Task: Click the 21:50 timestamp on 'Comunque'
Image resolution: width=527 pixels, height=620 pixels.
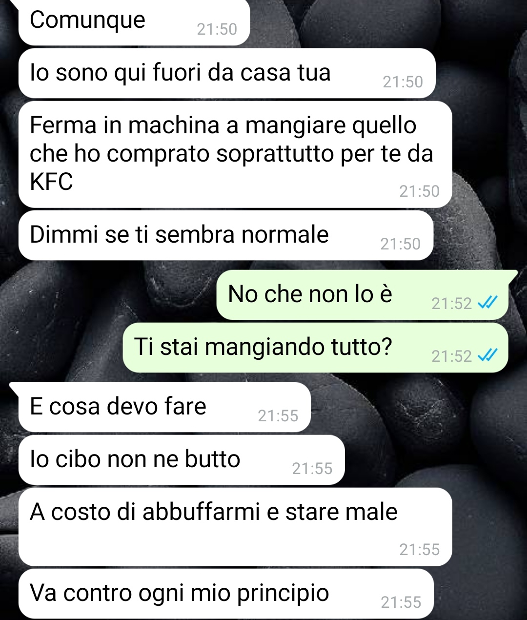Action: coord(217,29)
